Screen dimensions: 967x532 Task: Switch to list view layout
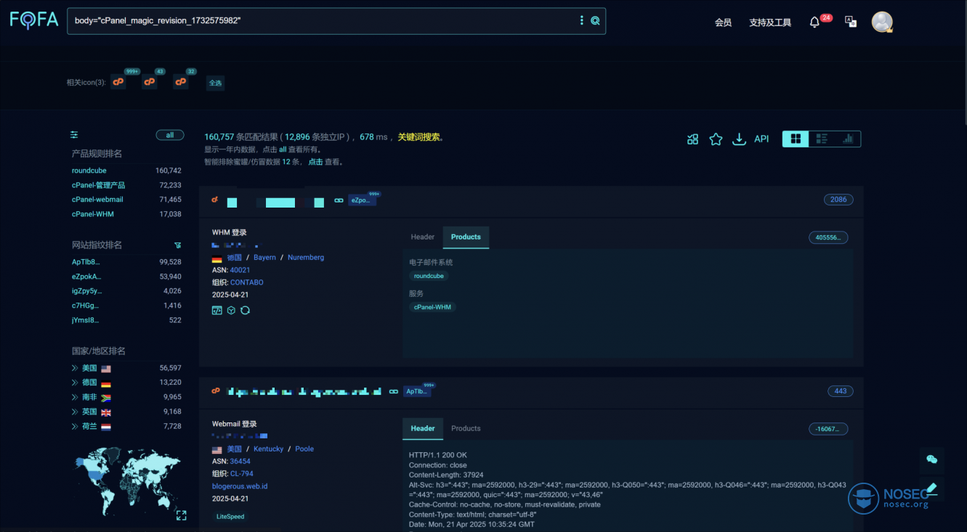pyautogui.click(x=822, y=139)
